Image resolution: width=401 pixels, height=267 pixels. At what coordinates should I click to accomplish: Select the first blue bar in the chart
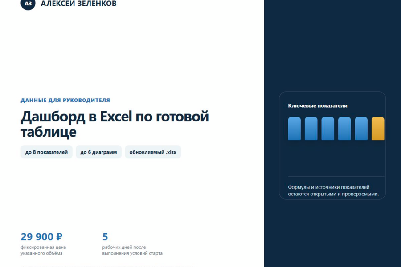[295, 129]
